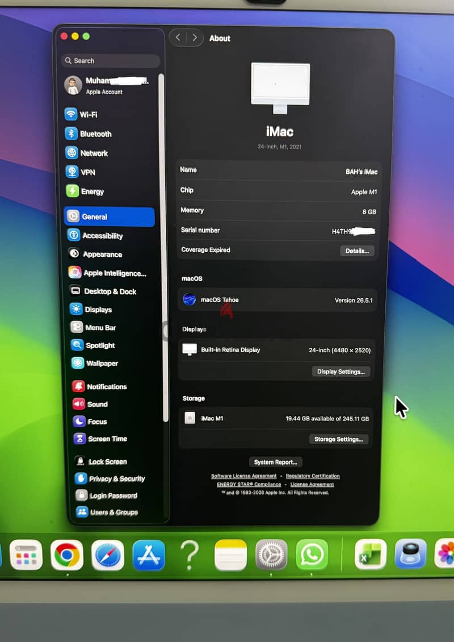Select VPN in the sidebar
The width and height of the screenshot is (454, 642).
point(81,172)
